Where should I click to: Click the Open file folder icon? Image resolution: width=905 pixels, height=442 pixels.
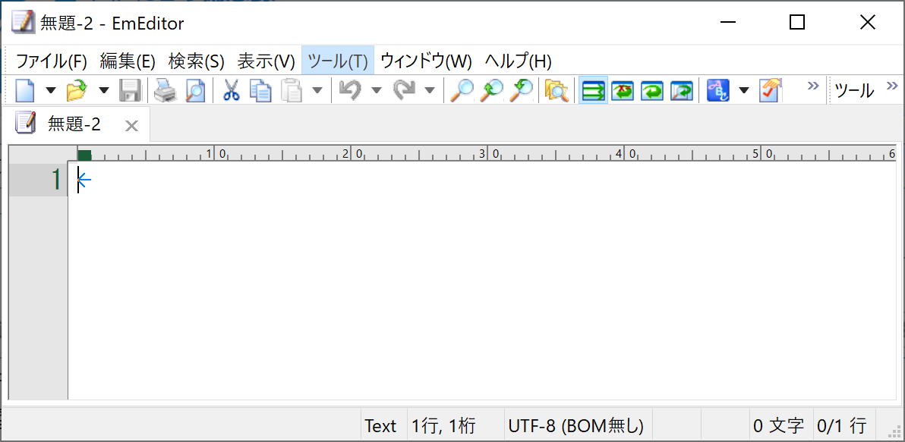(76, 90)
